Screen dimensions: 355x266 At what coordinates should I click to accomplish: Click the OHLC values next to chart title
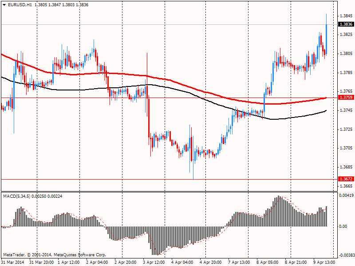[62, 5]
